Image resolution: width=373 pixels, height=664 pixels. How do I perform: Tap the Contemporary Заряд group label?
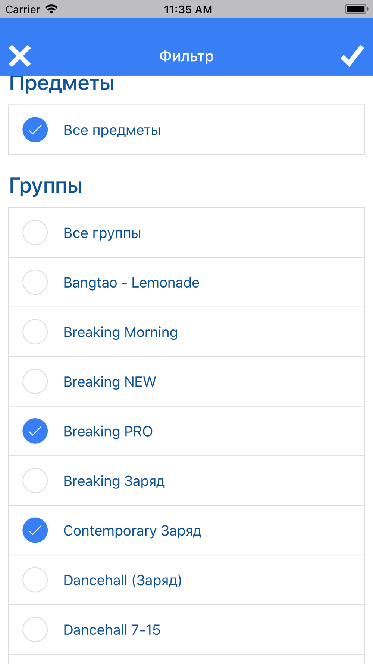pyautogui.click(x=132, y=531)
